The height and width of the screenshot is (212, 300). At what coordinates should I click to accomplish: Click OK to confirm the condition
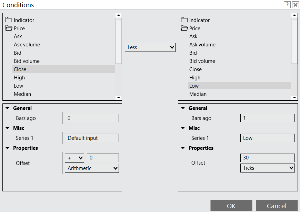pyautogui.click(x=231, y=206)
